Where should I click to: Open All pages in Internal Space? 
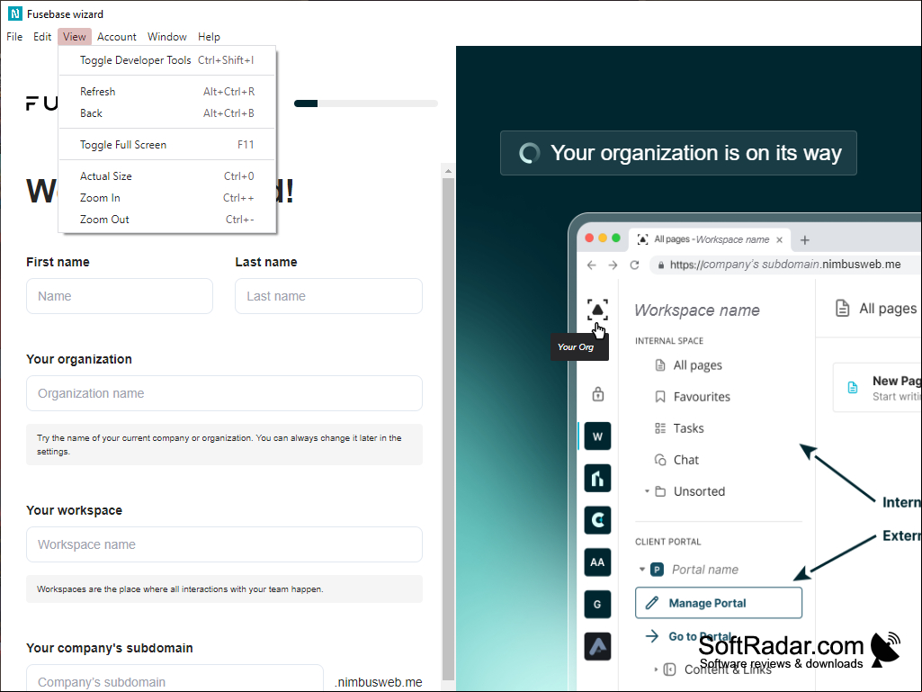[688, 365]
